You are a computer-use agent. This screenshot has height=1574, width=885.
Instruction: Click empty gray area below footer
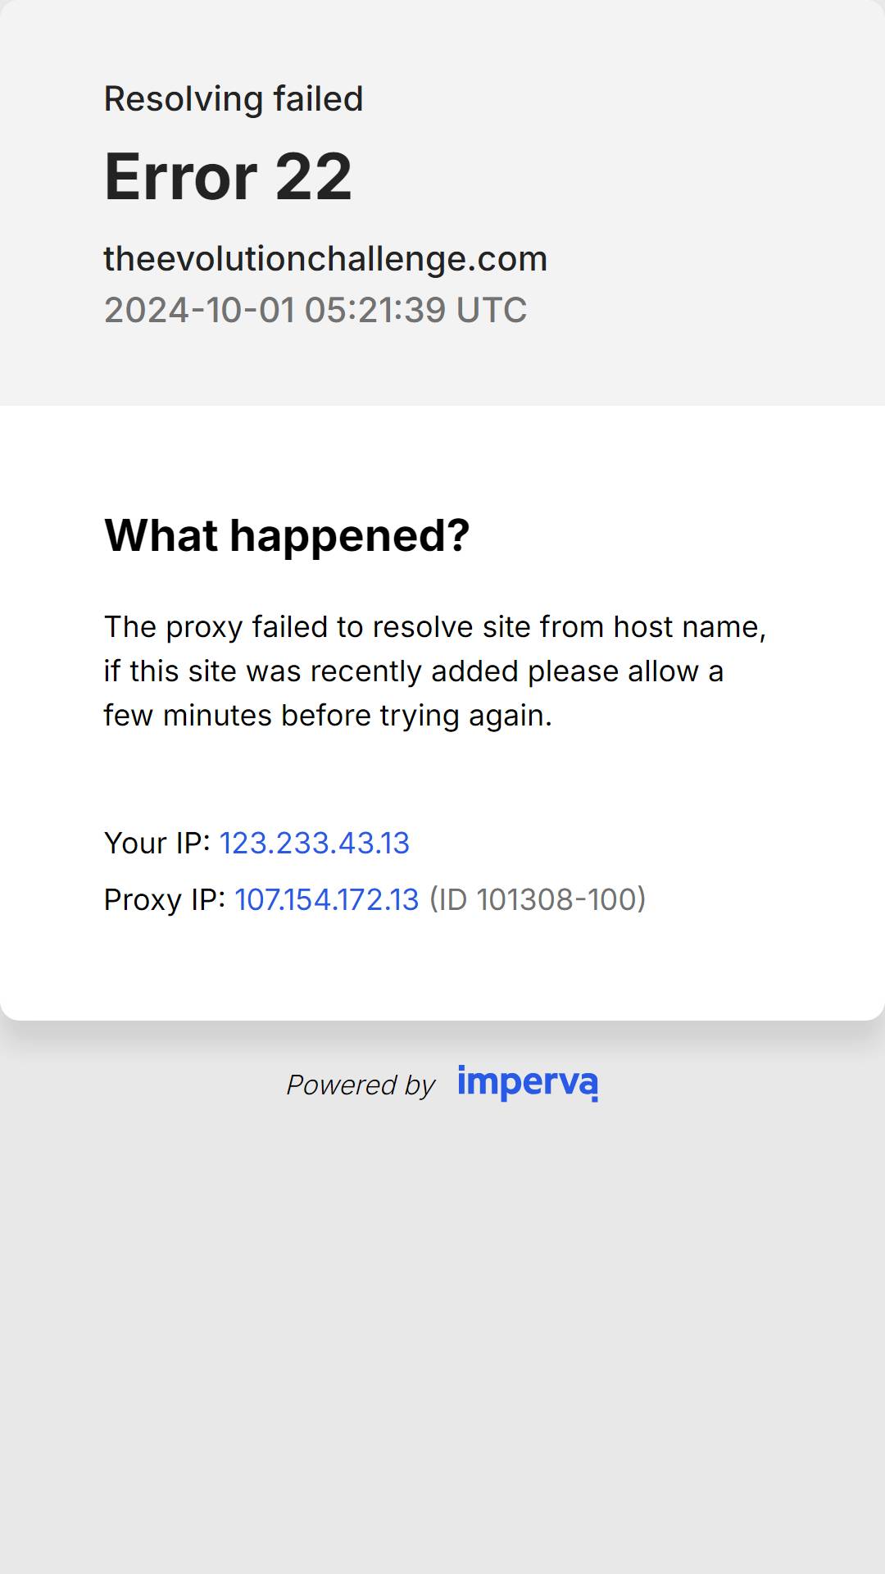442,1353
